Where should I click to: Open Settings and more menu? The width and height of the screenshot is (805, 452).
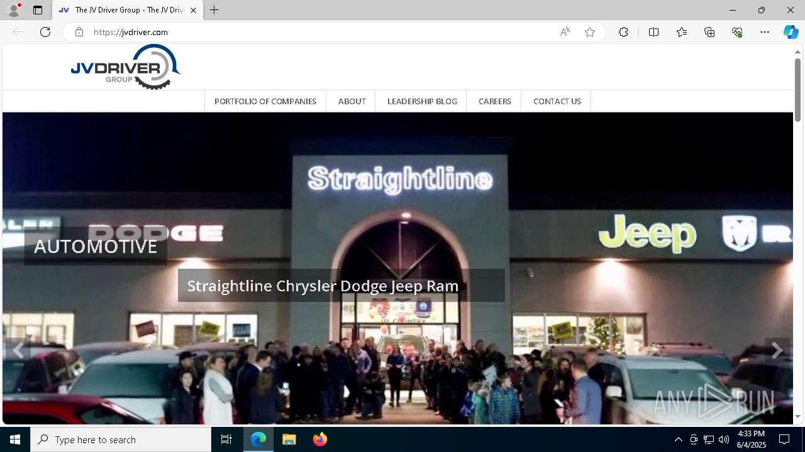point(765,32)
